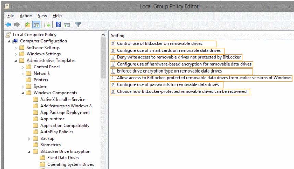Image resolution: width=294 pixels, height=169 pixels.
Task: Click the Up one level folder icon
Action: click(28, 25)
